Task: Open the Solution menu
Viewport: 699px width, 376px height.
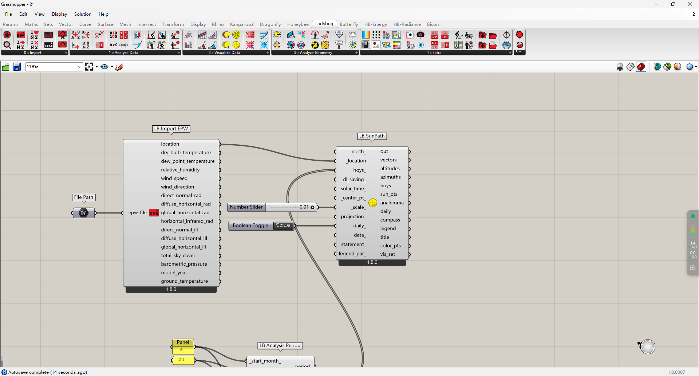Action: point(83,14)
